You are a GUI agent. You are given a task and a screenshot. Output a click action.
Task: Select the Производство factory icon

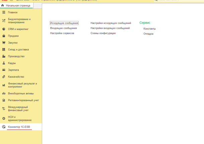[x=4, y=56]
